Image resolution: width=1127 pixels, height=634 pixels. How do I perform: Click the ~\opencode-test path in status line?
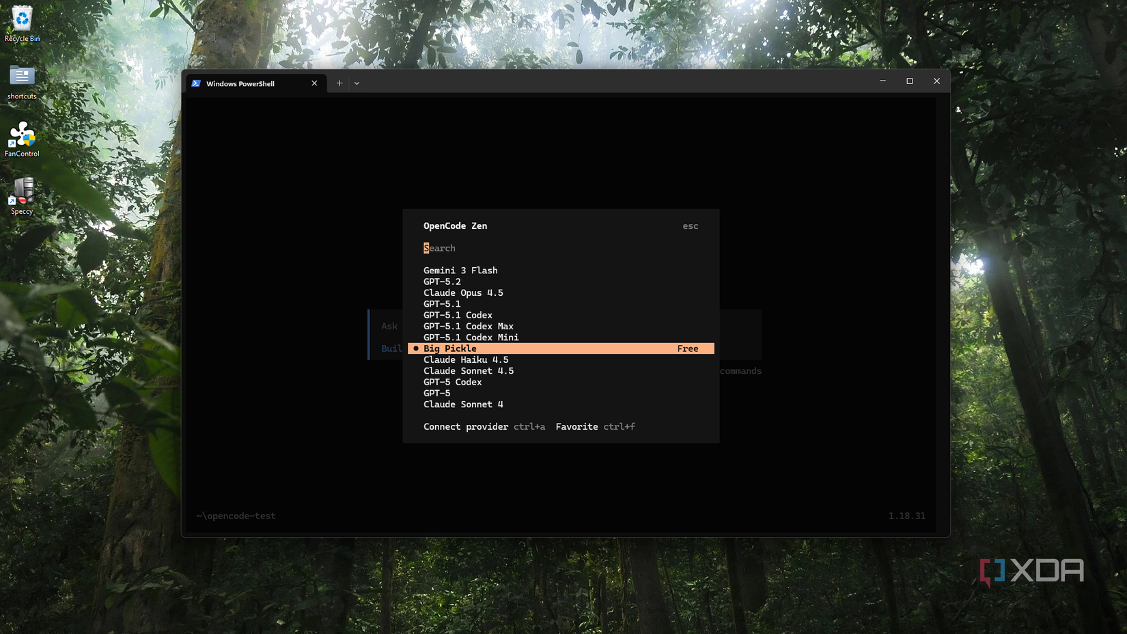coord(236,516)
